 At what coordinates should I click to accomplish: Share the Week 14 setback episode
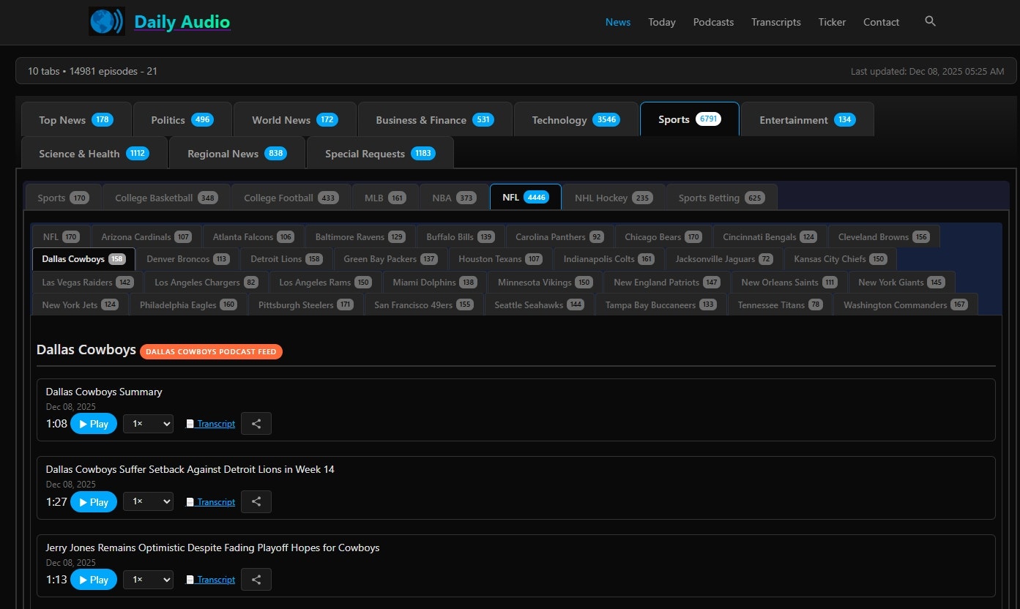(x=256, y=501)
